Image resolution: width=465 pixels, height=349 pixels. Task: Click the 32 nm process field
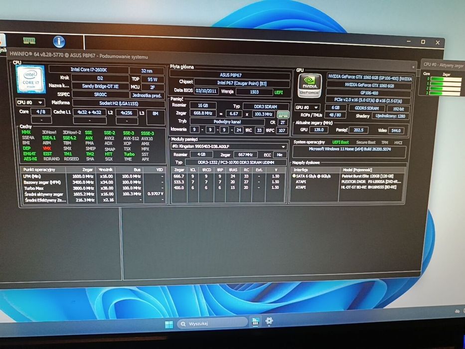coord(147,71)
